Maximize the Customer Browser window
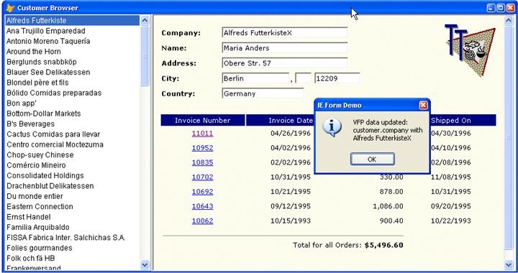The width and height of the screenshot is (518, 273). (501, 8)
